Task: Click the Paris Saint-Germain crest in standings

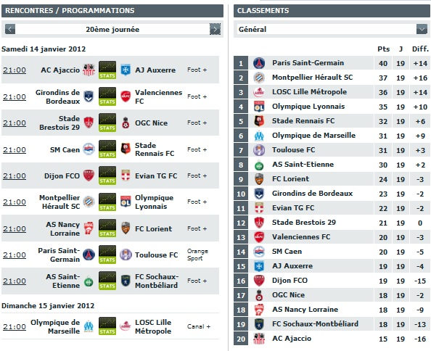Action: click(259, 63)
